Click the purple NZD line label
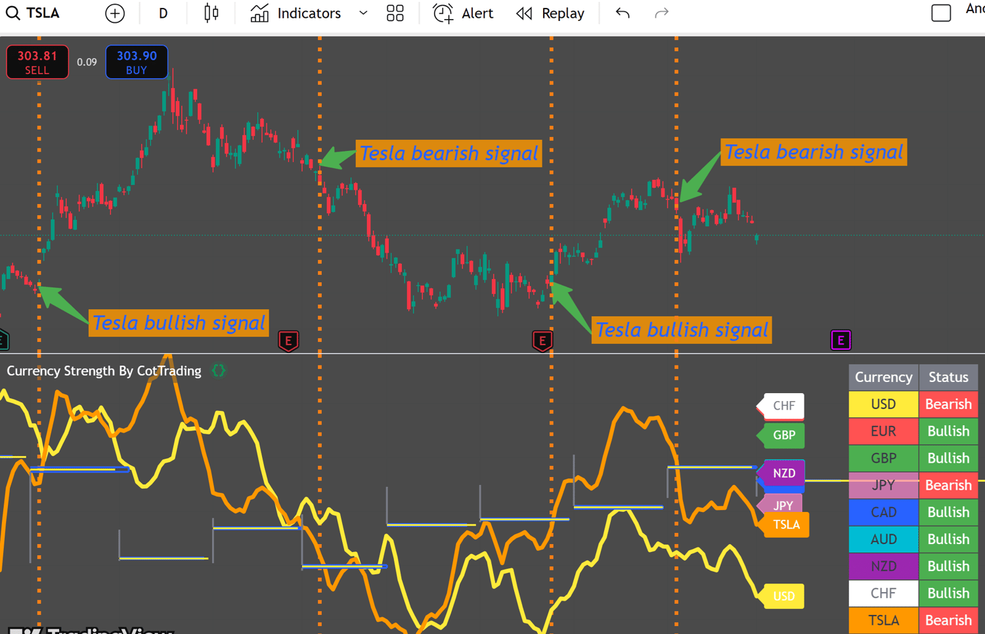 [x=781, y=473]
